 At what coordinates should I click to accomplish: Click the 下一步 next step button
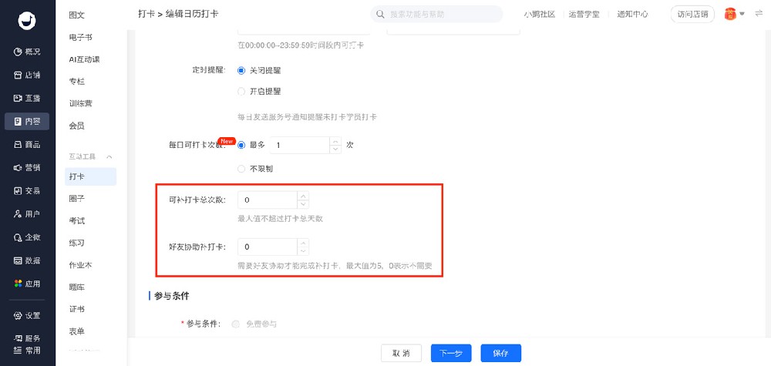click(x=451, y=353)
